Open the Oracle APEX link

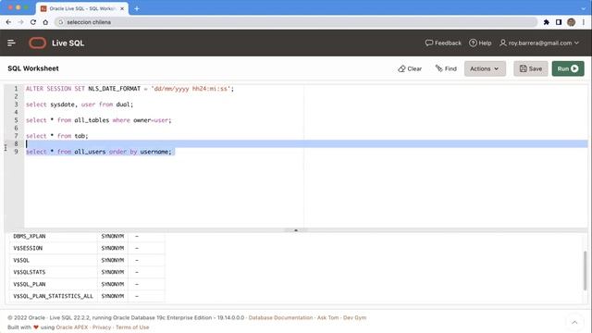point(72,327)
